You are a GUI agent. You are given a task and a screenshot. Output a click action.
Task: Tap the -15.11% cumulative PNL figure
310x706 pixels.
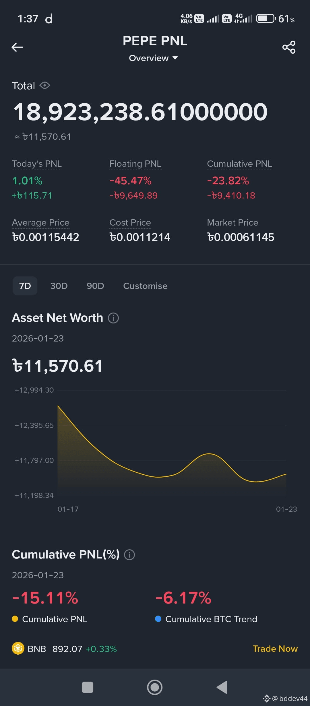click(x=45, y=598)
